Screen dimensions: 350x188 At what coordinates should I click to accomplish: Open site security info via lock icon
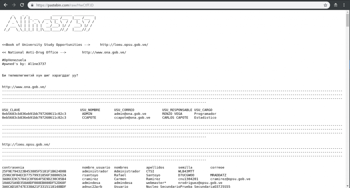[32, 5]
